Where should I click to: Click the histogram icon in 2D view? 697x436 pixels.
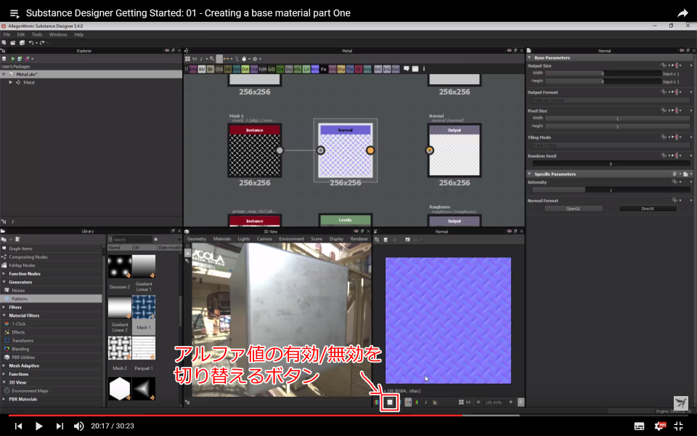(435, 402)
